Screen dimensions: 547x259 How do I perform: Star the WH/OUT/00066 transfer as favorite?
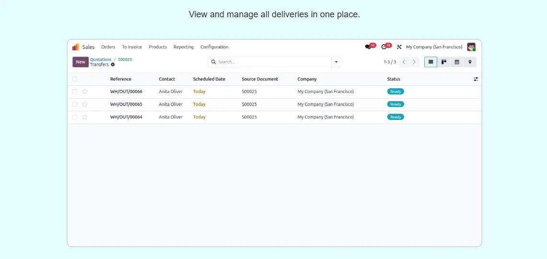coord(85,92)
